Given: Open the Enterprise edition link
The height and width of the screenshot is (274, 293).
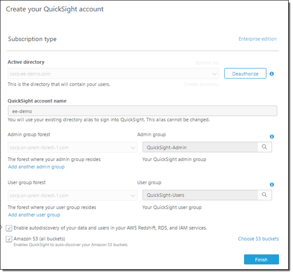Looking at the screenshot, I should [x=257, y=39].
